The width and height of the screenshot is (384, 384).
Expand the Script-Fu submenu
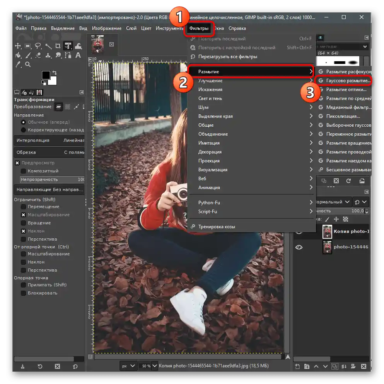pyautogui.click(x=251, y=212)
